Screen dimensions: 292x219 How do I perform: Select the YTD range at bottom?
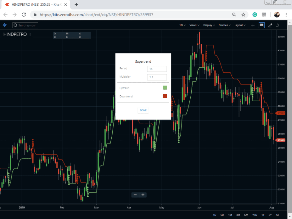click(255, 215)
